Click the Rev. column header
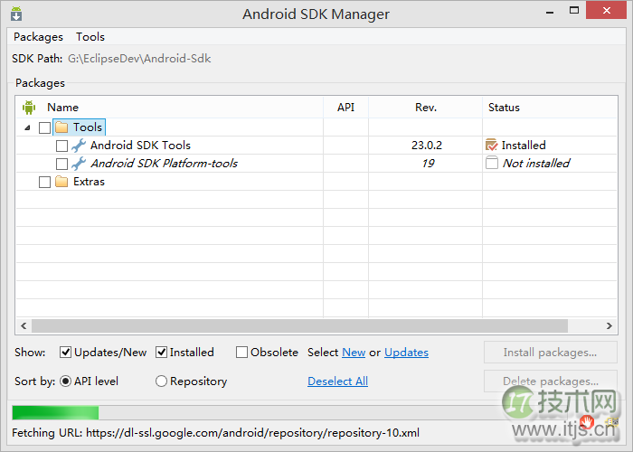Viewport: 633px width, 452px height. 426,108
